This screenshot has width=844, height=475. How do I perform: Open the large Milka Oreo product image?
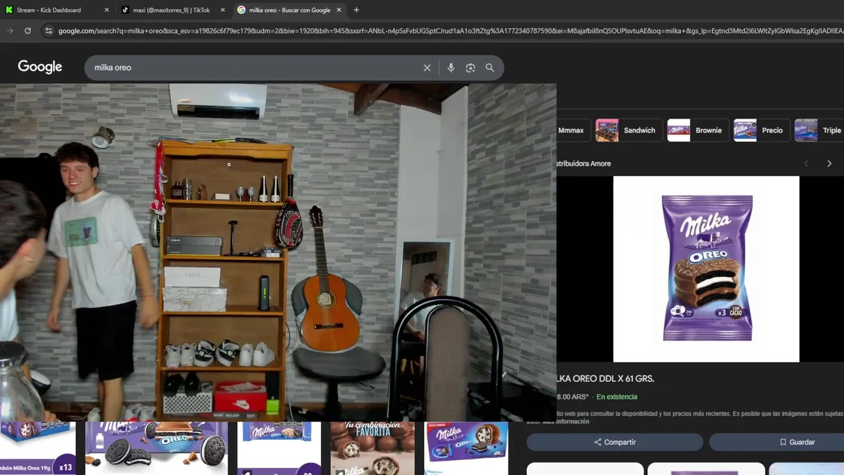[706, 269]
